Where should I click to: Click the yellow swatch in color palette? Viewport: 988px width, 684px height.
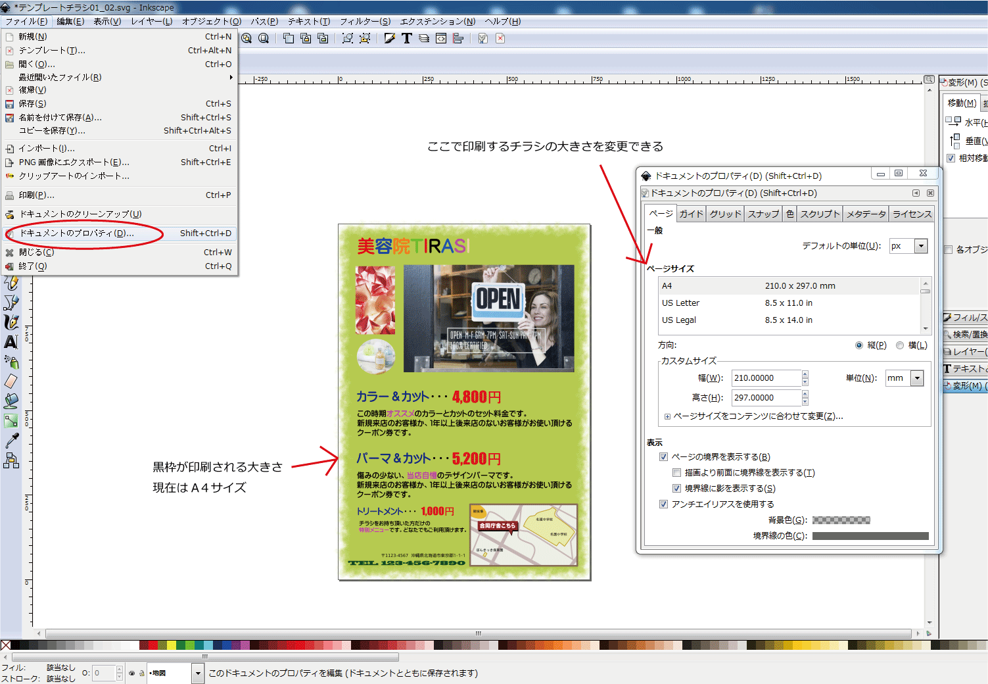pyautogui.click(x=172, y=645)
